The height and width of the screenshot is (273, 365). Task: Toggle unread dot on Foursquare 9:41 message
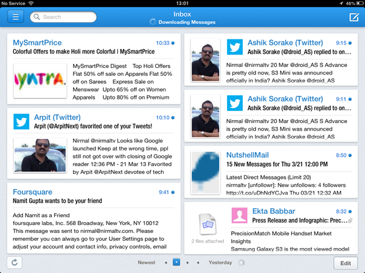click(173, 192)
